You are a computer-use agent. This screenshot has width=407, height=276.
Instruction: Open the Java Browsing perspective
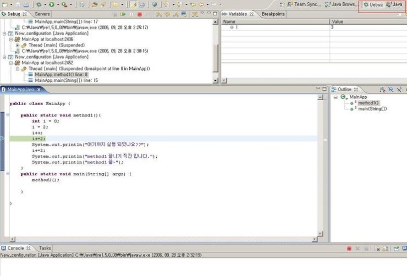click(341, 4)
